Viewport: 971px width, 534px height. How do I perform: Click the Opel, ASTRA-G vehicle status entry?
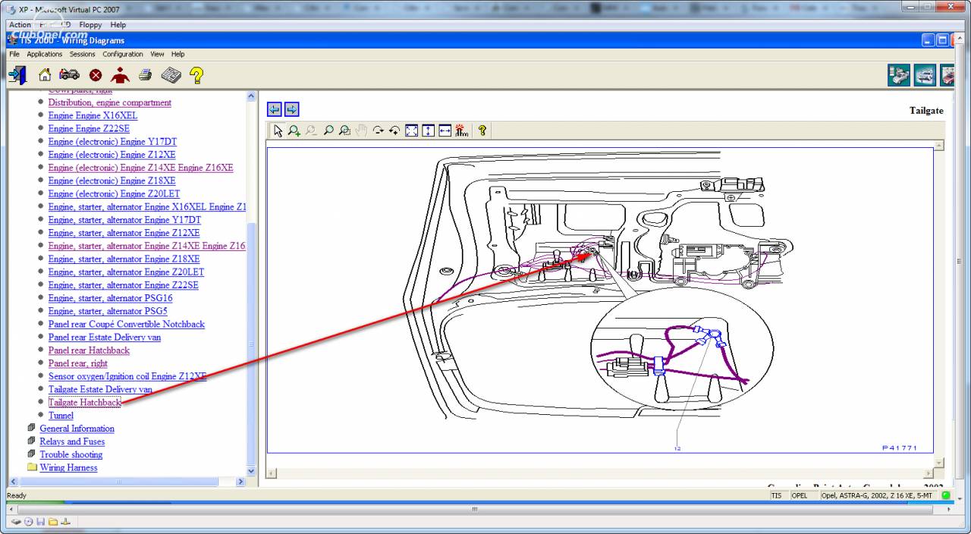tap(878, 495)
